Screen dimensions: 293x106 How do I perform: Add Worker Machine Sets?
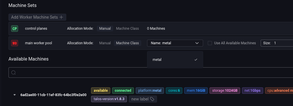[x=37, y=17]
